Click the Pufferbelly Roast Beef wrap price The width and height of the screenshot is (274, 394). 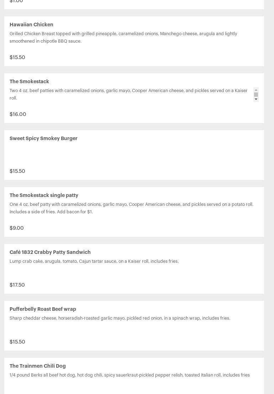click(x=17, y=342)
